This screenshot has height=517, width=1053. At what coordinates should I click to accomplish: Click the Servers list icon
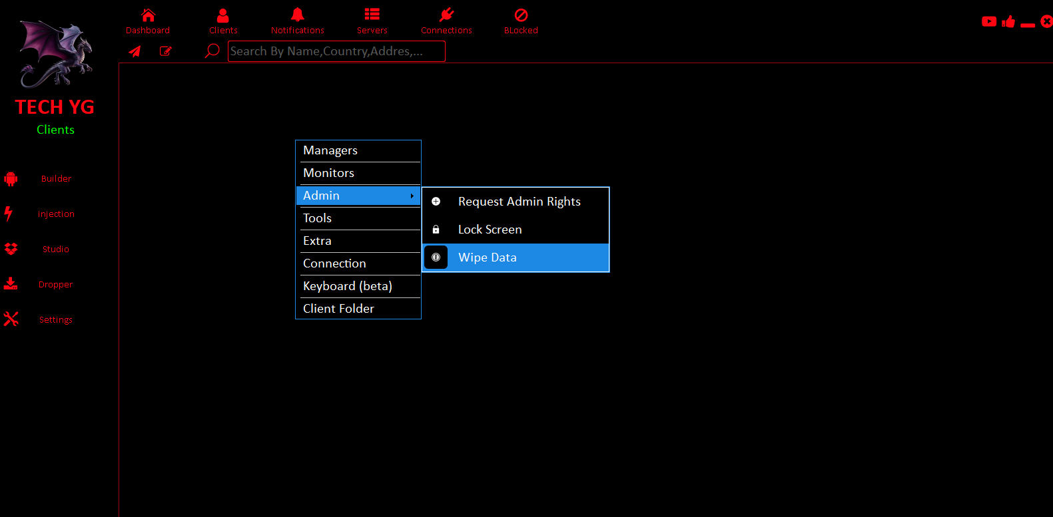tap(372, 15)
